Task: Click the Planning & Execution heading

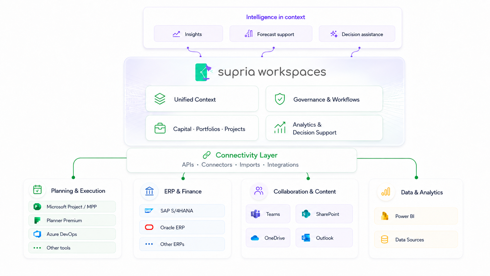Action: coord(78,191)
